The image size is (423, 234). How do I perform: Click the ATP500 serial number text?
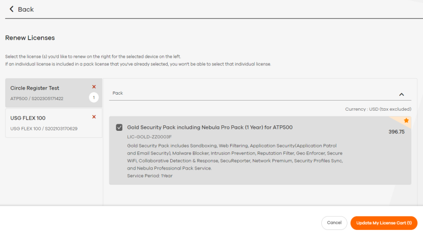[37, 99]
